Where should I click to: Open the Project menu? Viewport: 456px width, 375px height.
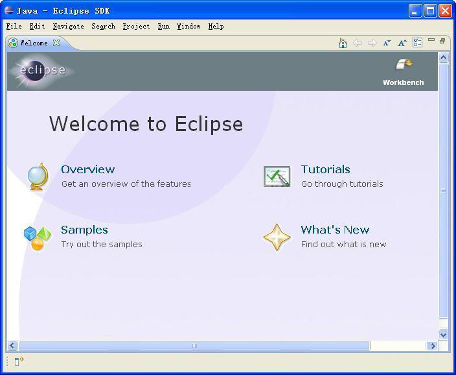(x=136, y=27)
